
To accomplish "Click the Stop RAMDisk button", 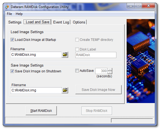I will pyautogui.click(x=97, y=110).
